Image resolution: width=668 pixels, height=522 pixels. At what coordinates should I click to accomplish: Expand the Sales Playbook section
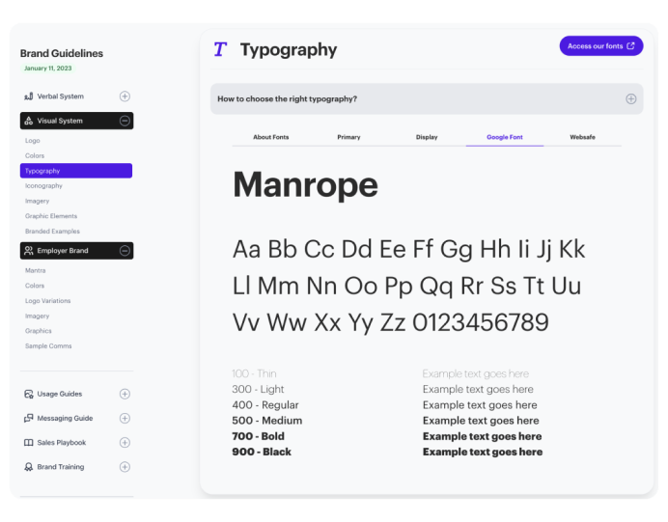pyautogui.click(x=125, y=442)
